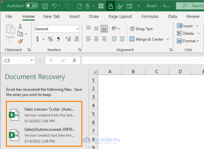Apply Accounting dollar format

pyautogui.click(x=38, y=39)
